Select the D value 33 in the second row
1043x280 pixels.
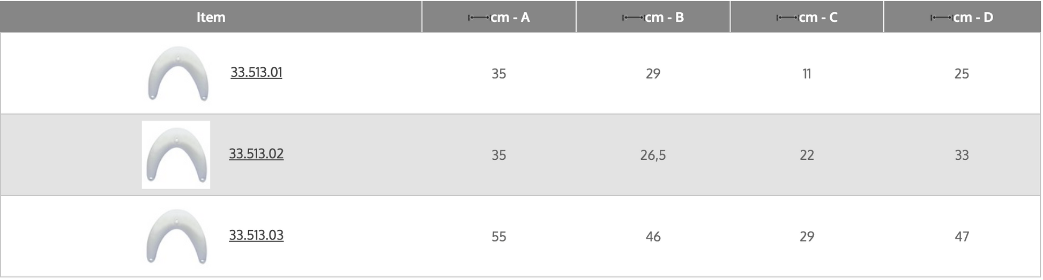[962, 155]
